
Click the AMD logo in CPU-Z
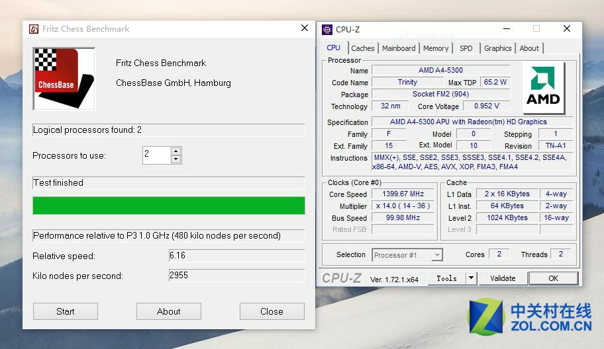(x=543, y=88)
